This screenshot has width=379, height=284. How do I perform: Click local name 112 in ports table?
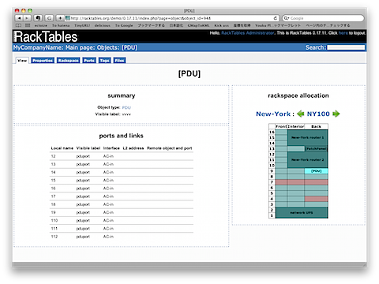point(54,237)
